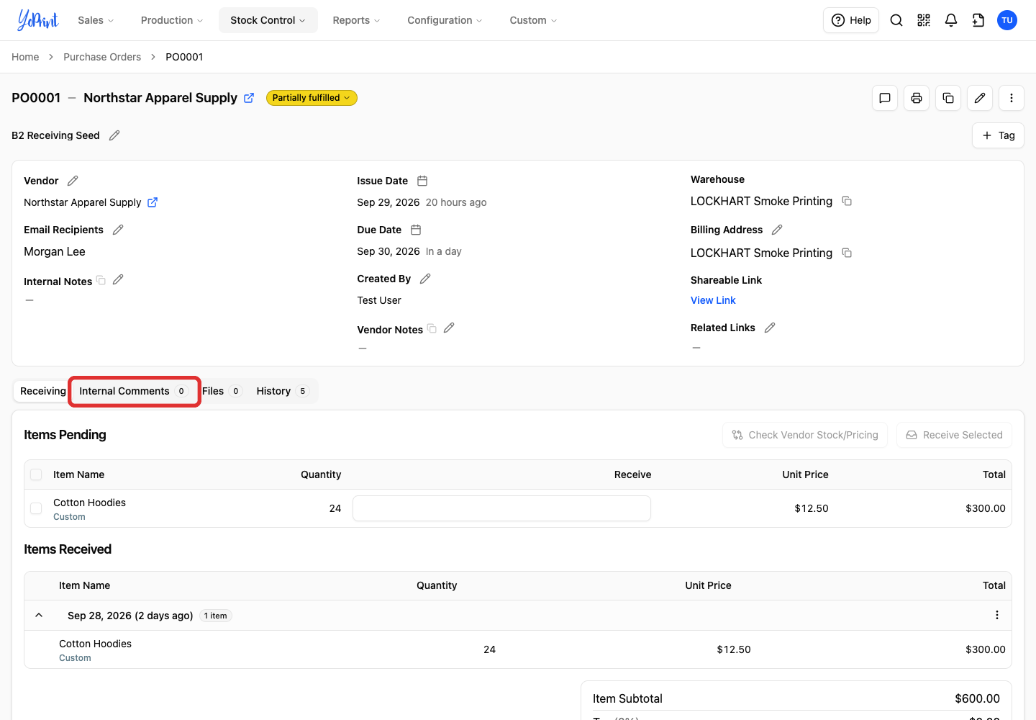Edit the purchase order with pencil button

[980, 98]
